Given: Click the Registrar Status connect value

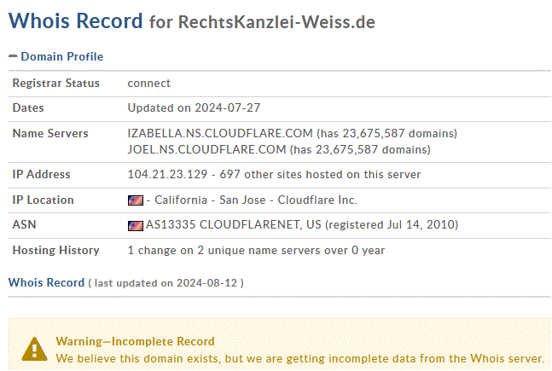Looking at the screenshot, I should pos(149,83).
